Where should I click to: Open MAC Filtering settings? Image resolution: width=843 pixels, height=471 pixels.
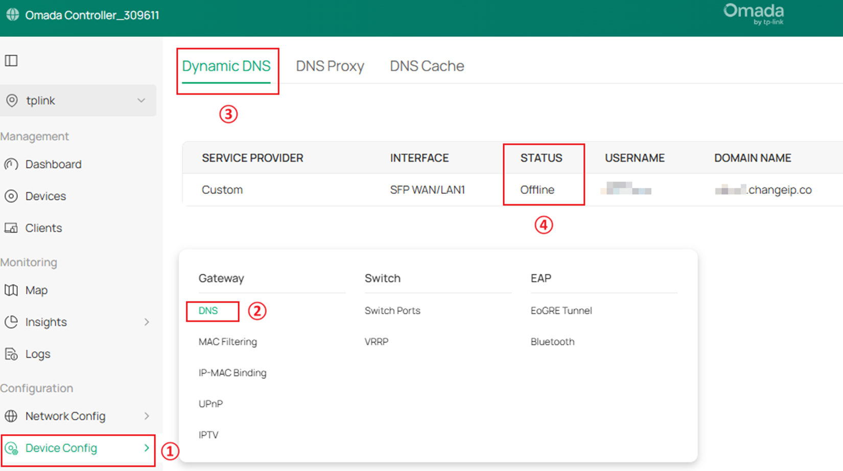coord(227,341)
